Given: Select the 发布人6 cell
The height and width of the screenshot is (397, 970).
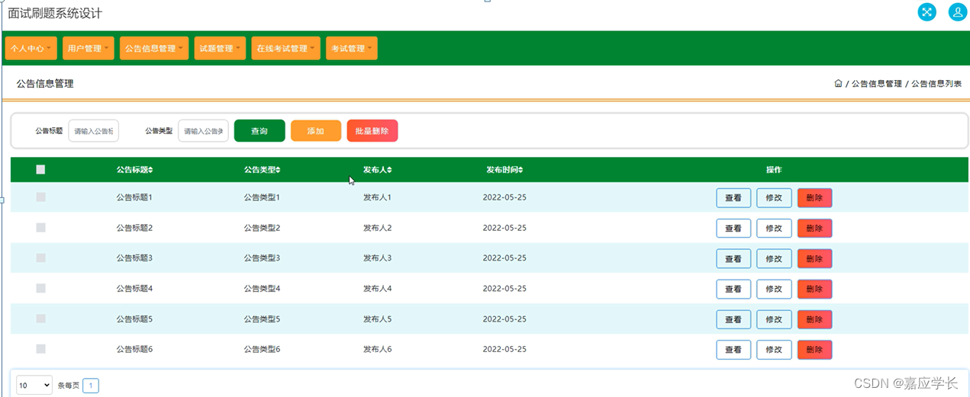Looking at the screenshot, I should [x=377, y=349].
